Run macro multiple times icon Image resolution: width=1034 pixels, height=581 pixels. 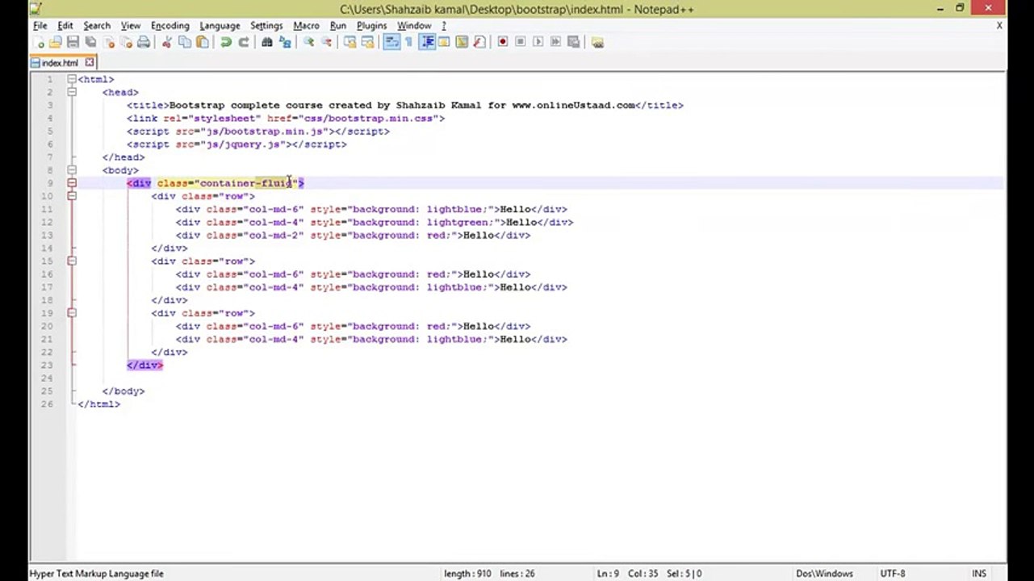pos(556,42)
